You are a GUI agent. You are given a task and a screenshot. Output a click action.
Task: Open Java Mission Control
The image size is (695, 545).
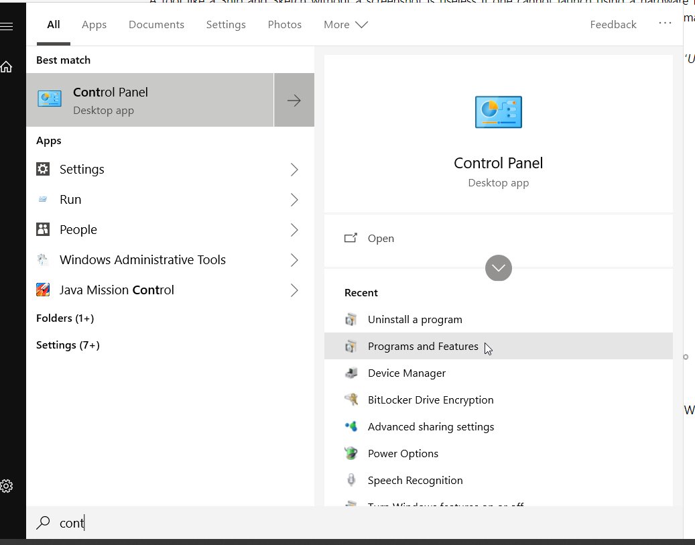[x=117, y=290]
